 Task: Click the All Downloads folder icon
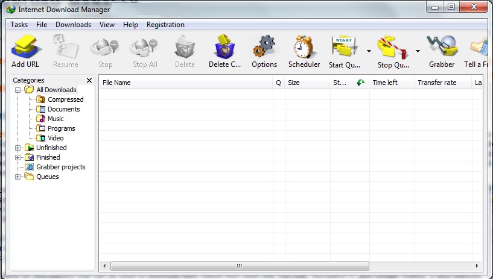[29, 90]
